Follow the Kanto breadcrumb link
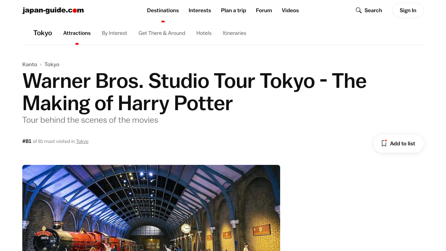The height and width of the screenshot is (251, 446). 30,64
